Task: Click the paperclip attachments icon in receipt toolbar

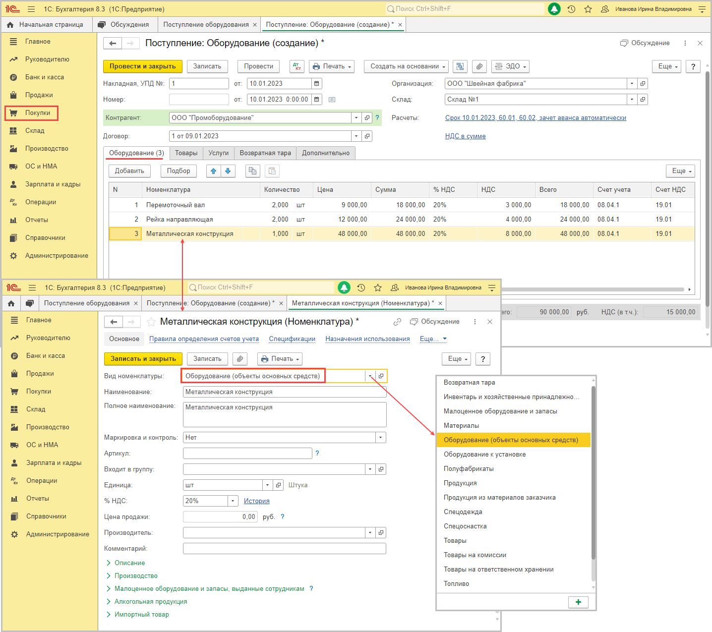Action: [x=479, y=66]
